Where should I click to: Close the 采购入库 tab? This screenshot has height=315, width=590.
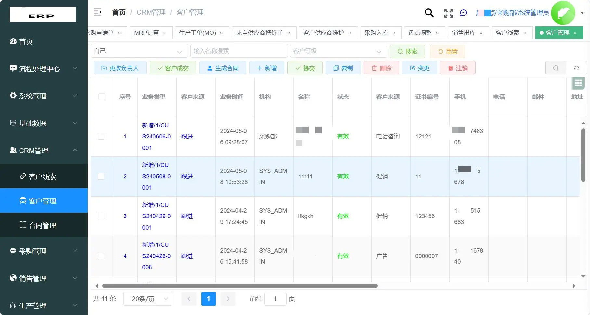tap(393, 33)
